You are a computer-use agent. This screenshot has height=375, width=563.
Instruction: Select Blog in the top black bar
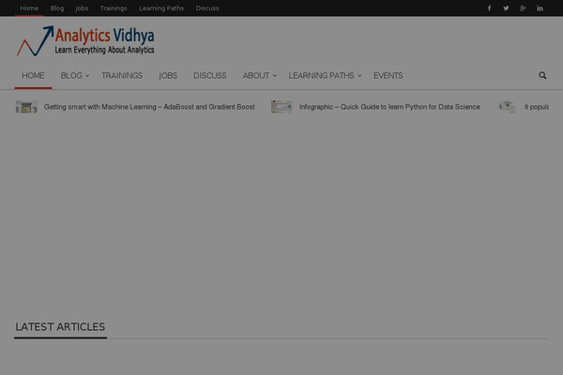[57, 7]
